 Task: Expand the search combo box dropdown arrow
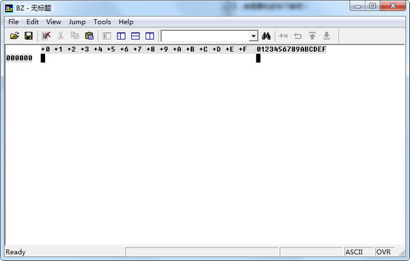coord(253,36)
